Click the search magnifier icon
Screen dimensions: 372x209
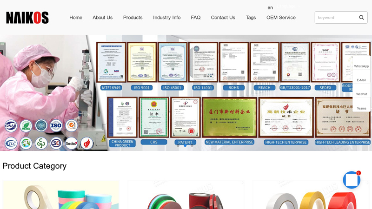pos(361,17)
